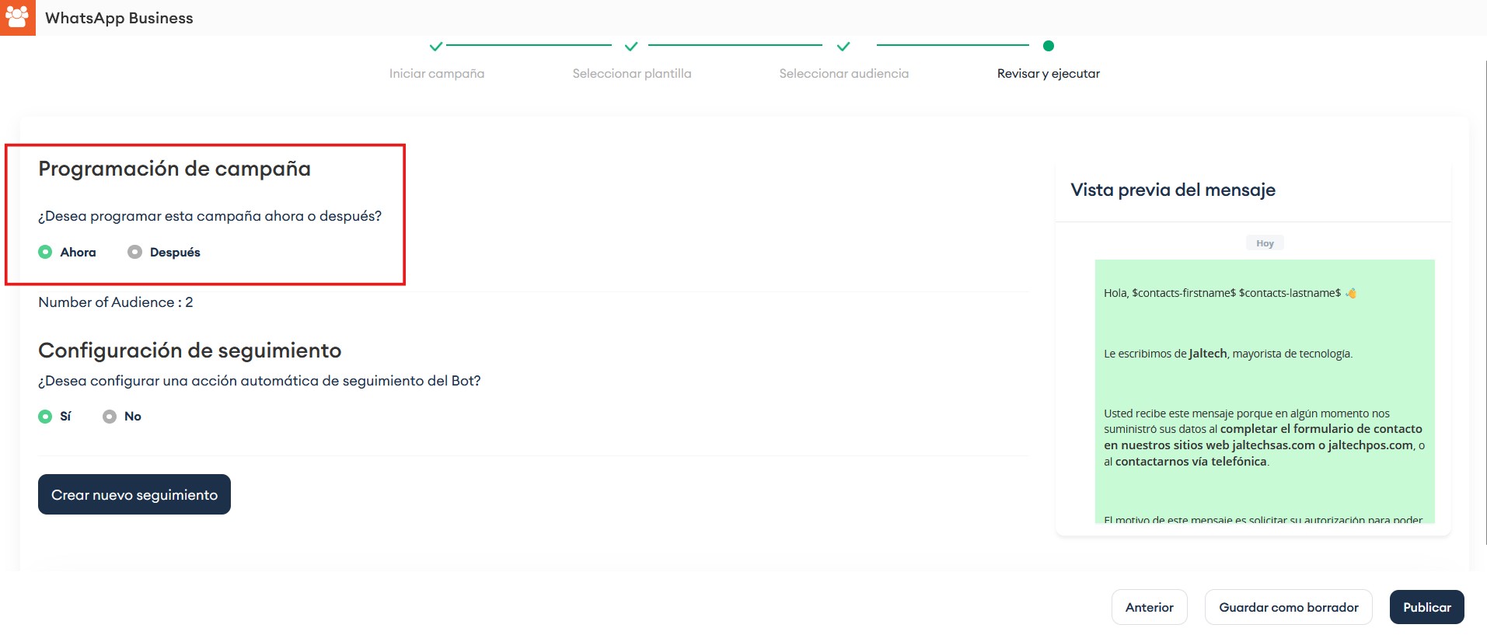Go to Seleccionar audiencia step label
This screenshot has width=1487, height=642.
pyautogui.click(x=843, y=74)
